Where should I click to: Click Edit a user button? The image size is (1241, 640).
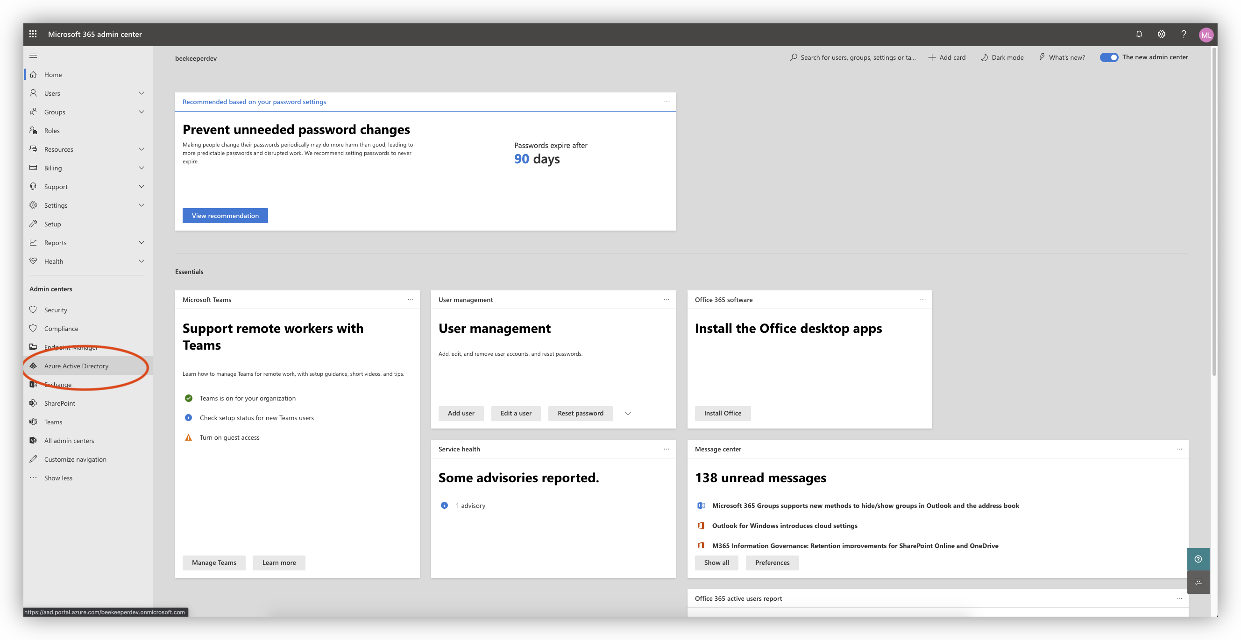[x=516, y=413]
